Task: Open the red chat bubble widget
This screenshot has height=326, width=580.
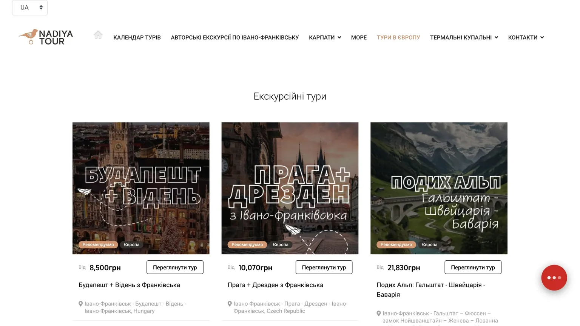Action: click(x=554, y=278)
